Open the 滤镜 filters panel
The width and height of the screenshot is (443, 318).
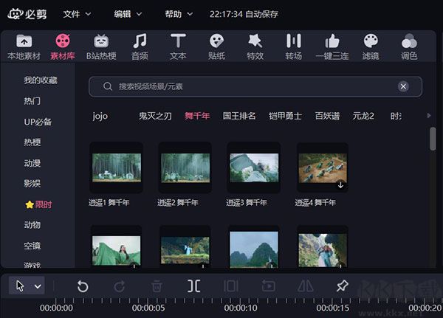point(371,47)
